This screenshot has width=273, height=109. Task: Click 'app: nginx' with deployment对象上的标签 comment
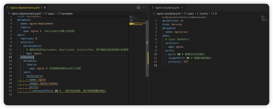(x=49, y=31)
